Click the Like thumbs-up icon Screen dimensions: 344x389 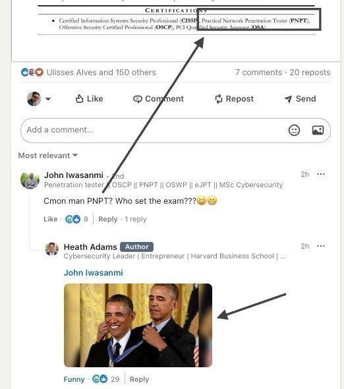coord(79,99)
